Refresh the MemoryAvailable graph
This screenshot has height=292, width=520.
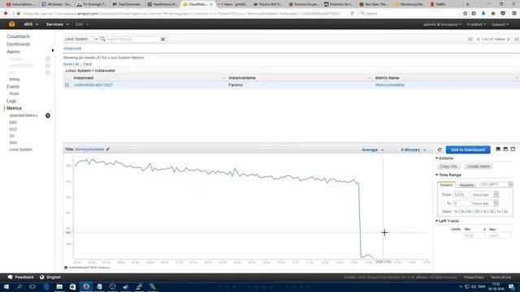click(440, 149)
